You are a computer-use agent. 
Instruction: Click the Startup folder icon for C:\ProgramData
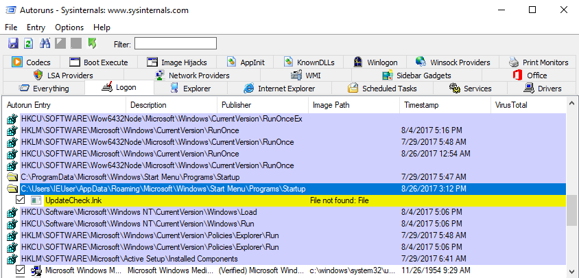[x=12, y=177]
